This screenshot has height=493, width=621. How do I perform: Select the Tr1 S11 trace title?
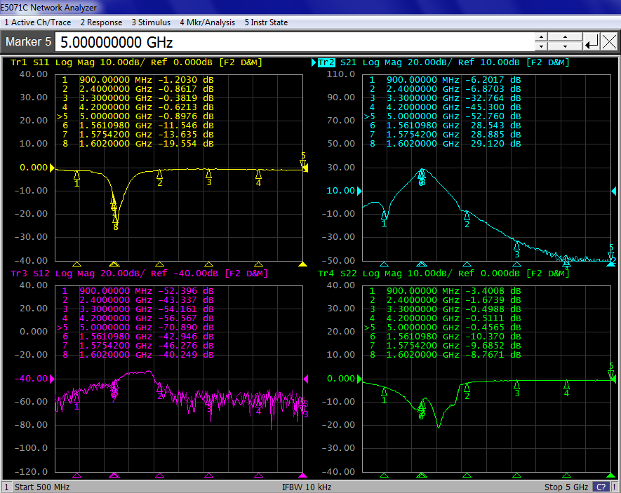[137, 62]
